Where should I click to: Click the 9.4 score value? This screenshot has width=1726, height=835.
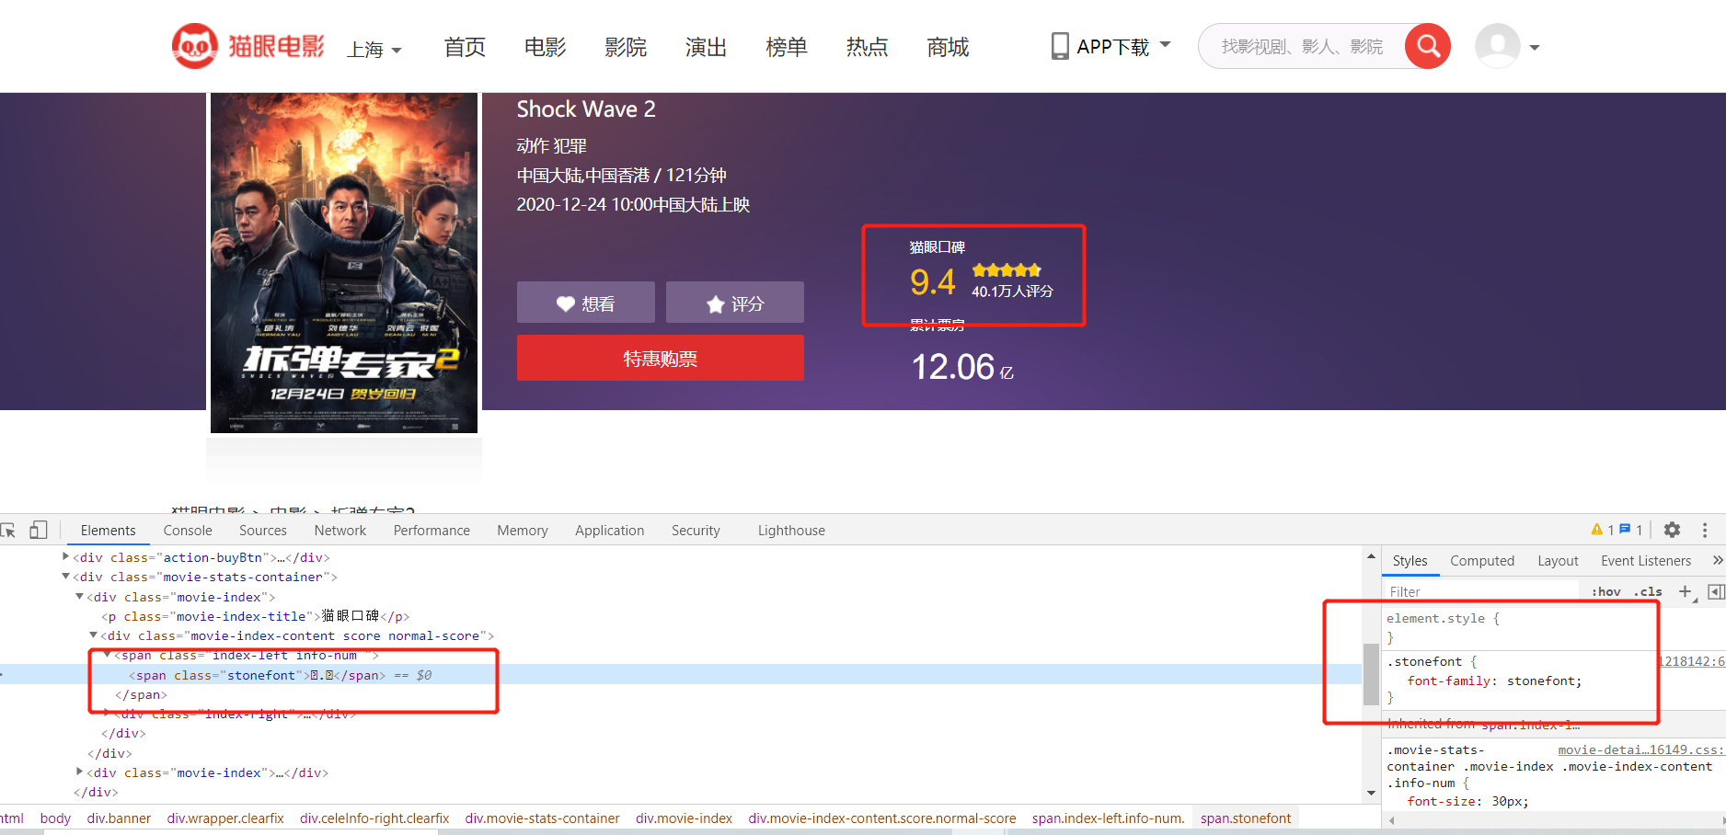pos(933,281)
